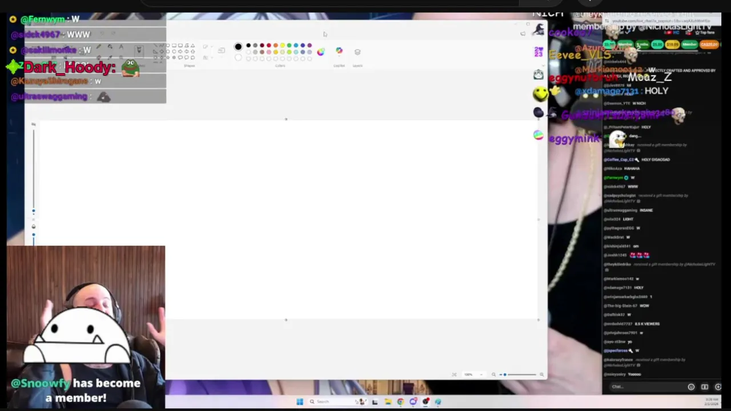
Task: Select the black primary color circle
Action: [x=238, y=46]
